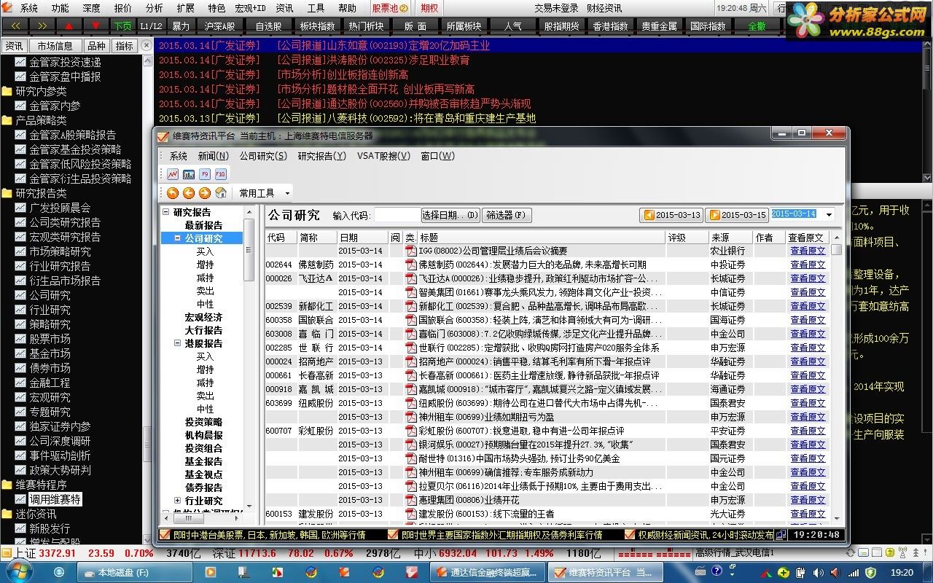Open the home page house icon
Screen dimensions: 933x583
tap(221, 193)
